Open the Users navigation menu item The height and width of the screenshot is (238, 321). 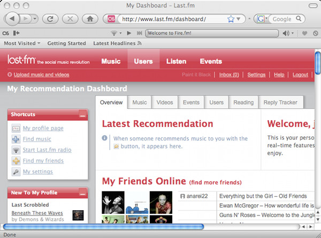coord(143,61)
